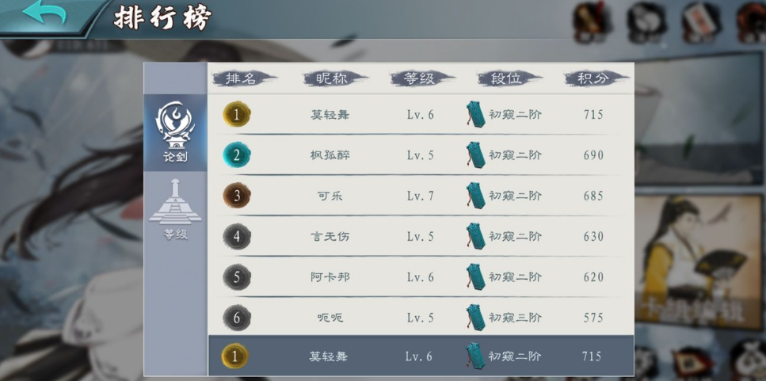Switch to the 等级 ranking tab
The image size is (766, 381).
pyautogui.click(x=175, y=210)
